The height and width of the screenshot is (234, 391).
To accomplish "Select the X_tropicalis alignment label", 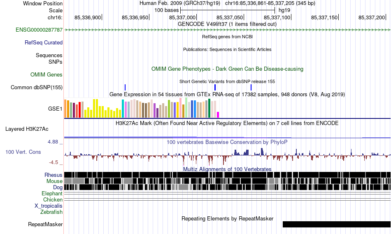I will pos(49,206).
